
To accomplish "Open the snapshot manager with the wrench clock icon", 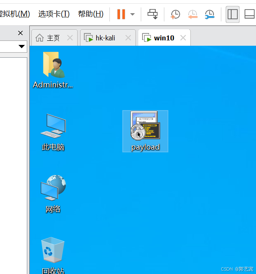I will coord(210,14).
